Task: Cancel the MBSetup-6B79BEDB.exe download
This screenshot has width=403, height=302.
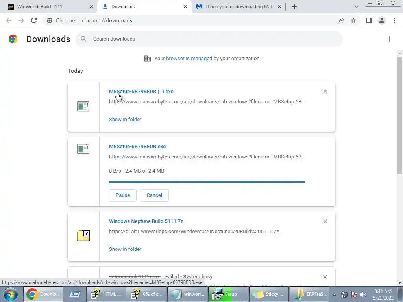Action: tap(154, 195)
